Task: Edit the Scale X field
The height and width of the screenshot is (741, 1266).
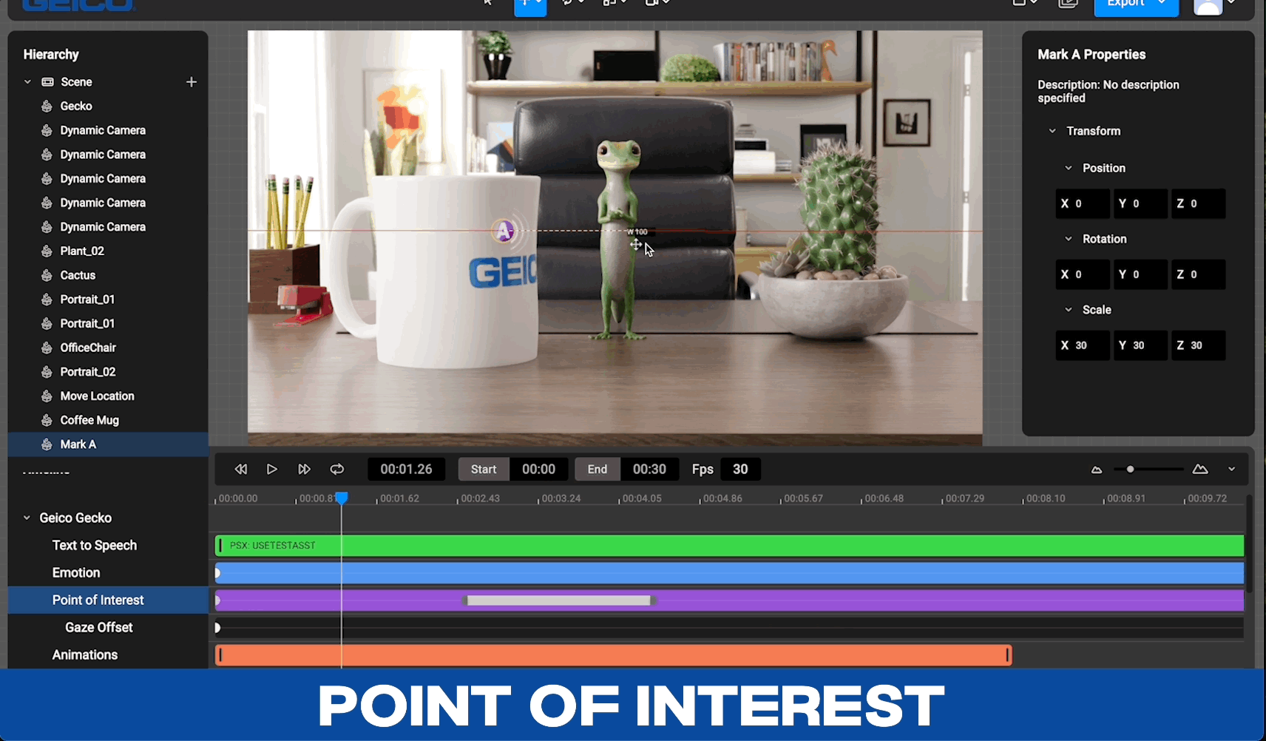Action: (1083, 345)
